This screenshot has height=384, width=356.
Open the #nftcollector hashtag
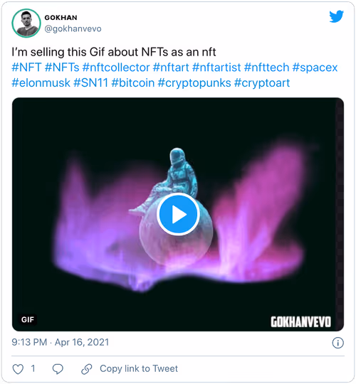116,68
